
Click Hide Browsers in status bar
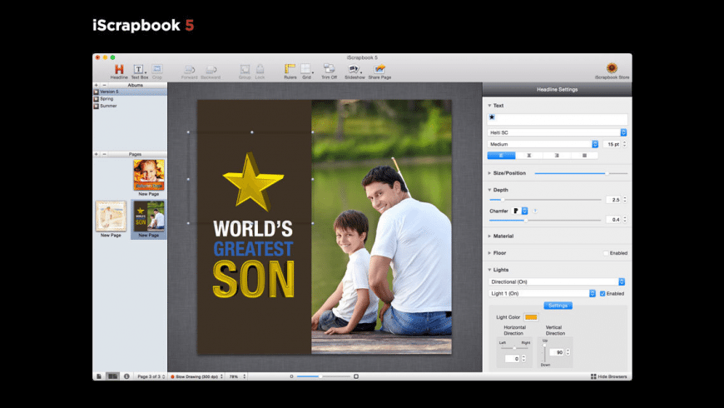click(x=608, y=376)
